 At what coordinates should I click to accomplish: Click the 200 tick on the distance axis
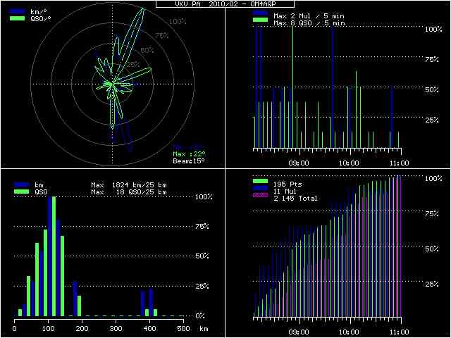click(82, 328)
